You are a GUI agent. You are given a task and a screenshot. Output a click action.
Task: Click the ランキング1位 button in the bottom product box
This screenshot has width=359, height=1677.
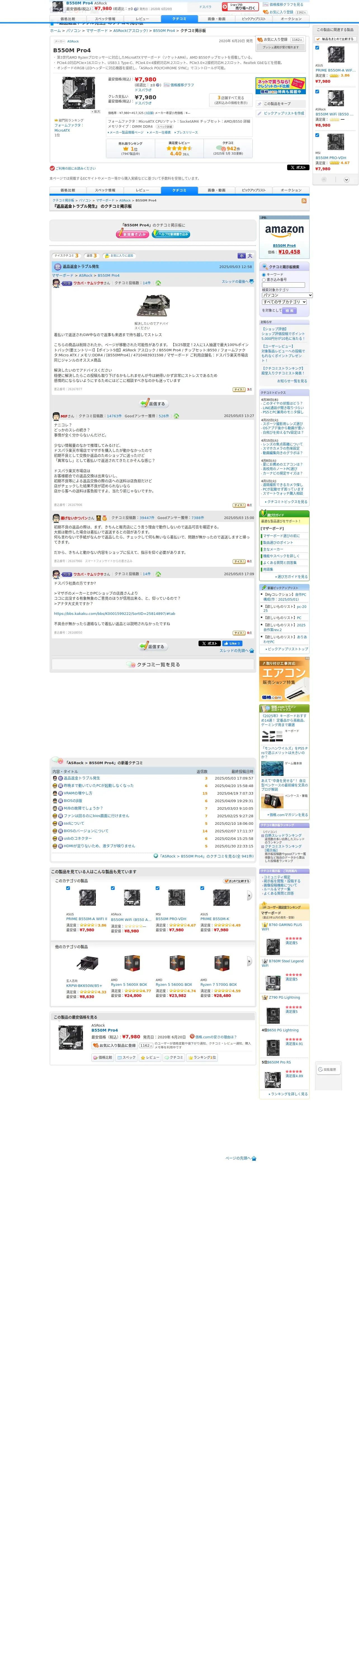[x=202, y=1058]
